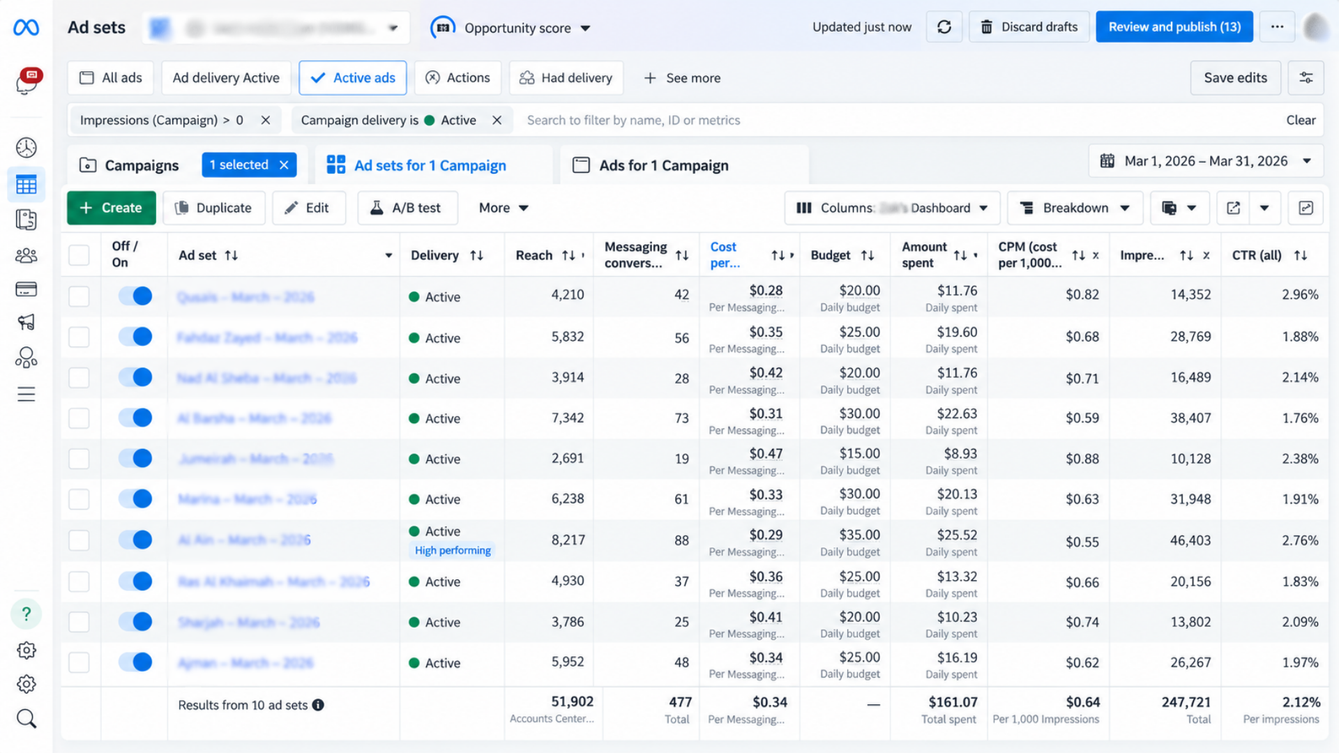Click Review and publish (13) button
The image size is (1339, 753).
pos(1174,27)
